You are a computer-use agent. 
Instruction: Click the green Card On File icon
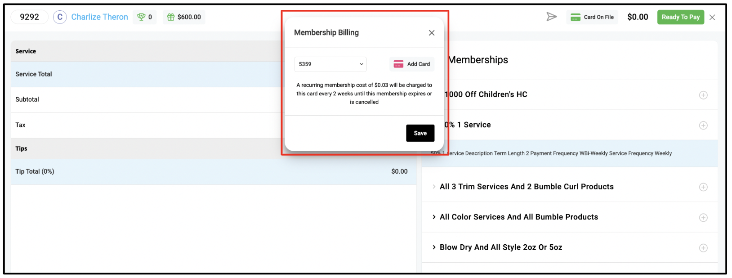tap(576, 17)
